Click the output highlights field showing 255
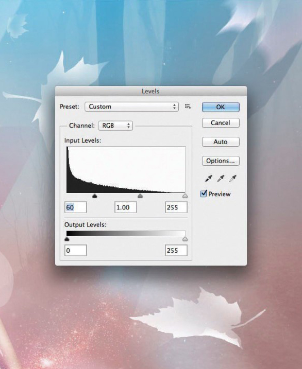The image size is (302, 369). click(x=176, y=250)
